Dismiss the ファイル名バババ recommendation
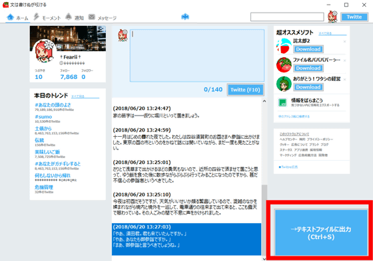Viewport: 373px width, 261px height. coord(345,60)
